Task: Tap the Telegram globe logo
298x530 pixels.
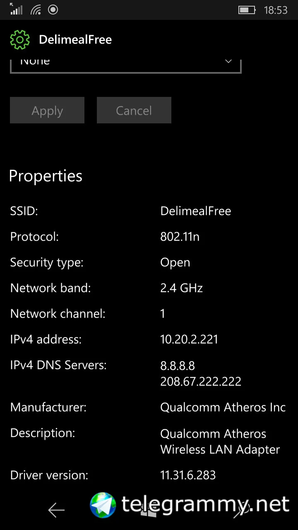Action: [103, 505]
